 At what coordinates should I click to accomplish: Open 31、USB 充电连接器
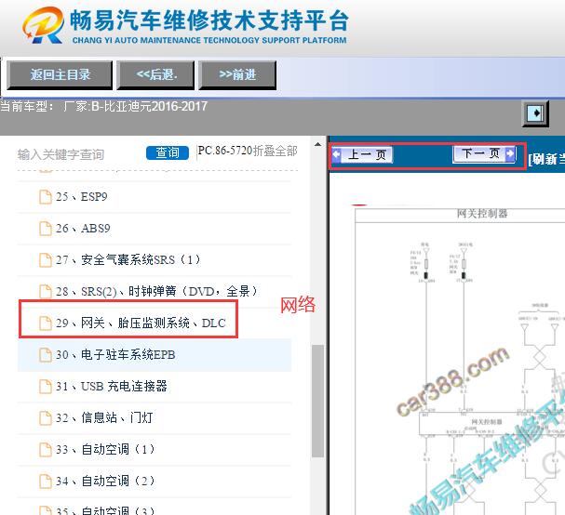point(112,386)
